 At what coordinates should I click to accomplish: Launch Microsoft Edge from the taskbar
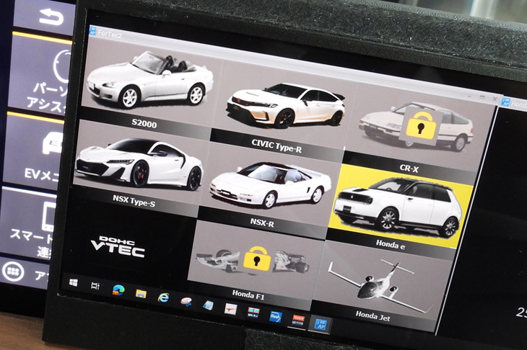tap(118, 290)
